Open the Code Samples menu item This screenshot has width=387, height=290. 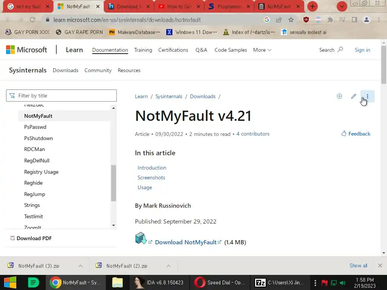[231, 50]
